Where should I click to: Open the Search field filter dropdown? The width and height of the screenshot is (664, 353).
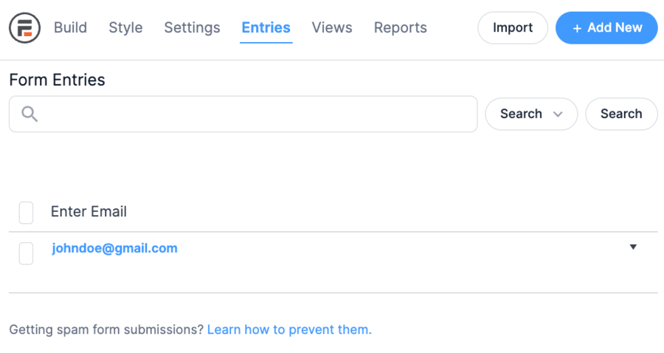tap(531, 114)
